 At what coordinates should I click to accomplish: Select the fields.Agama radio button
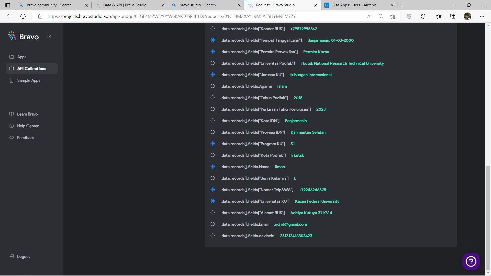[x=213, y=86]
